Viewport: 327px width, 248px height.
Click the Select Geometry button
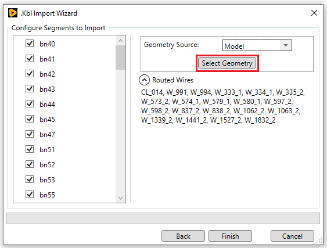coord(227,63)
